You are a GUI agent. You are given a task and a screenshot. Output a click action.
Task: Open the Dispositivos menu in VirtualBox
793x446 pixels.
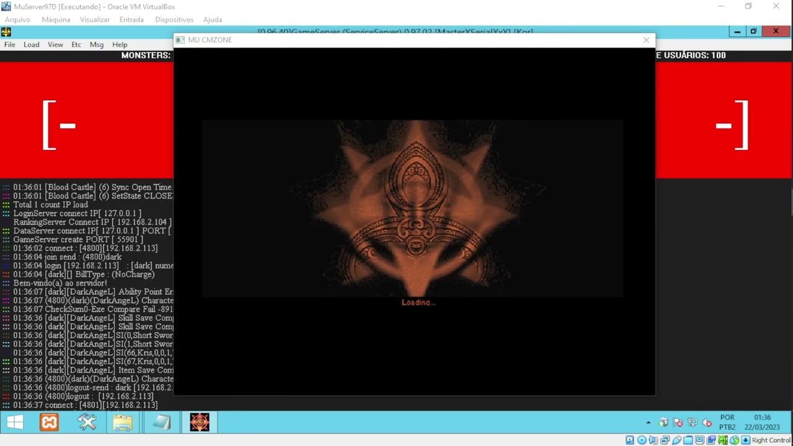point(174,20)
